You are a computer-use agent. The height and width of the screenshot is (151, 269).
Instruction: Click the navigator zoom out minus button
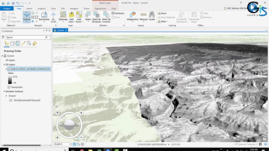point(81,137)
